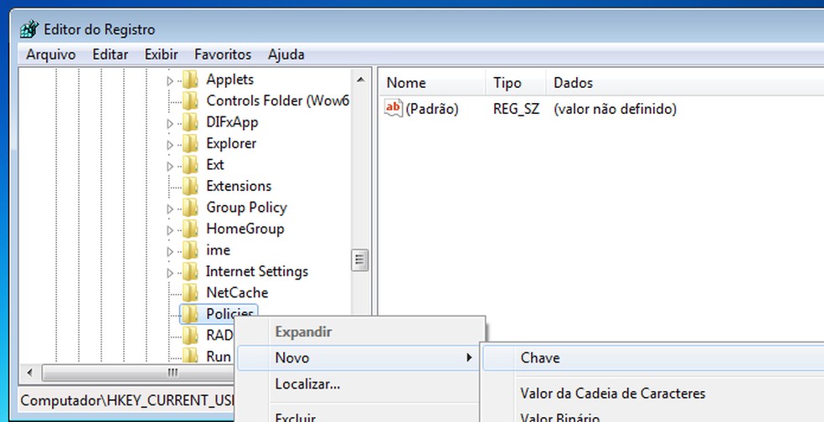Click the tree horizontal scroll-left arrow
This screenshot has height=422, width=824.
[29, 373]
